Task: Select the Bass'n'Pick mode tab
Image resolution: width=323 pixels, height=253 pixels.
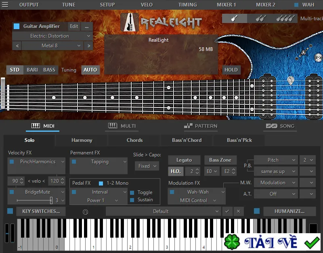Action: (x=239, y=140)
